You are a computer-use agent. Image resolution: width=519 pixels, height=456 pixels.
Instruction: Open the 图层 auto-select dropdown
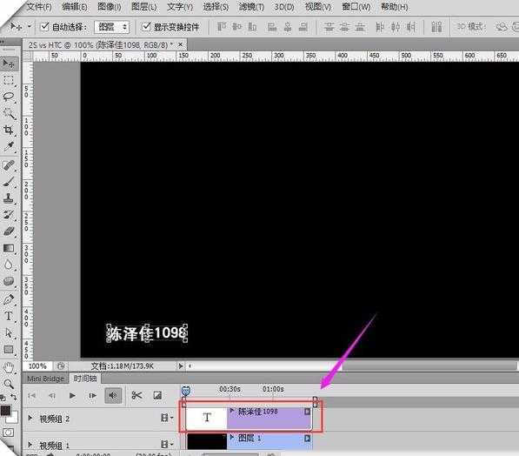[111, 27]
